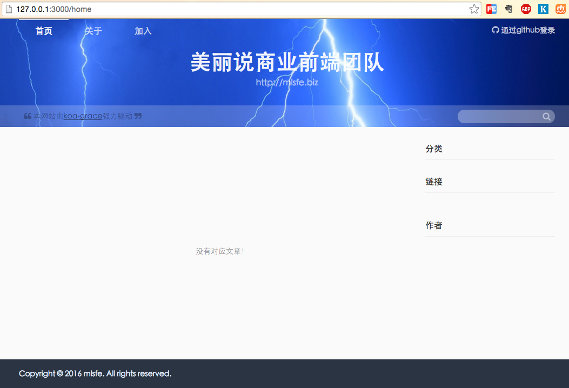Image resolution: width=569 pixels, height=388 pixels.
Task: Click the GitHub logo icon
Action: click(496, 30)
